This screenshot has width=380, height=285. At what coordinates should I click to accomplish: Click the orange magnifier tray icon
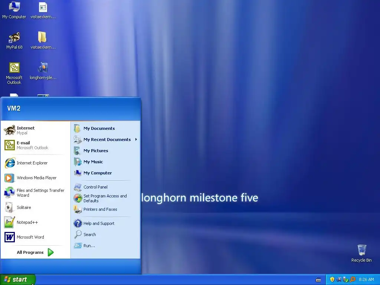click(353, 279)
